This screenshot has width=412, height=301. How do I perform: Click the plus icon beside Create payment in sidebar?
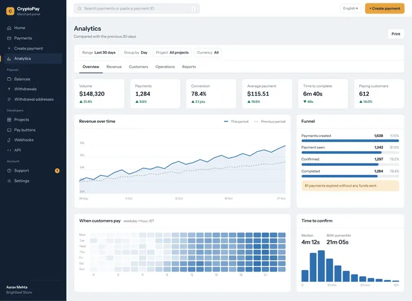[9, 48]
